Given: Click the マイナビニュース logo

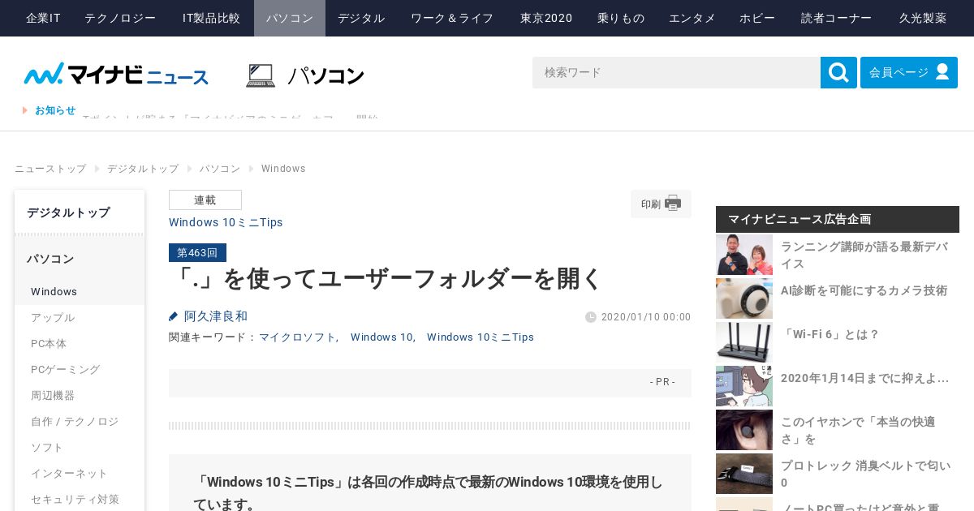Looking at the screenshot, I should 116,75.
